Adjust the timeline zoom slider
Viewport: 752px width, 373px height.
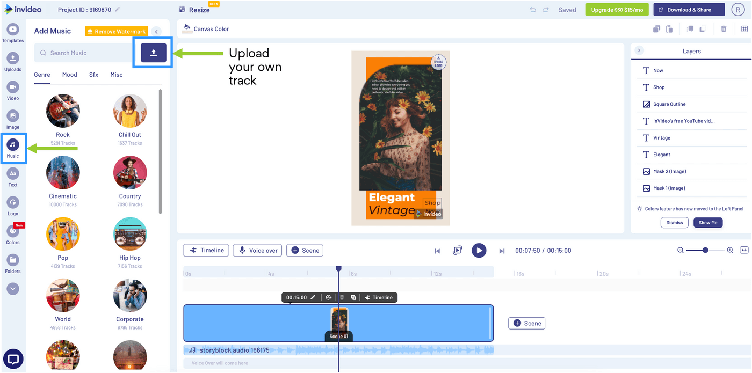point(705,250)
